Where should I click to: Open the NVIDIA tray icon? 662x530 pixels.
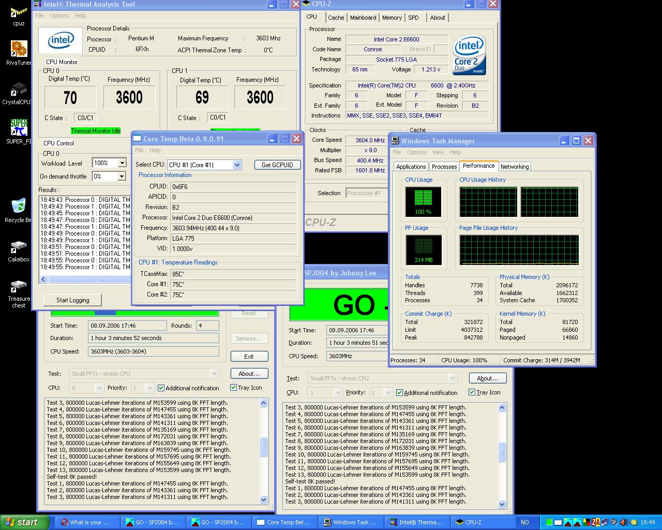coord(633,522)
